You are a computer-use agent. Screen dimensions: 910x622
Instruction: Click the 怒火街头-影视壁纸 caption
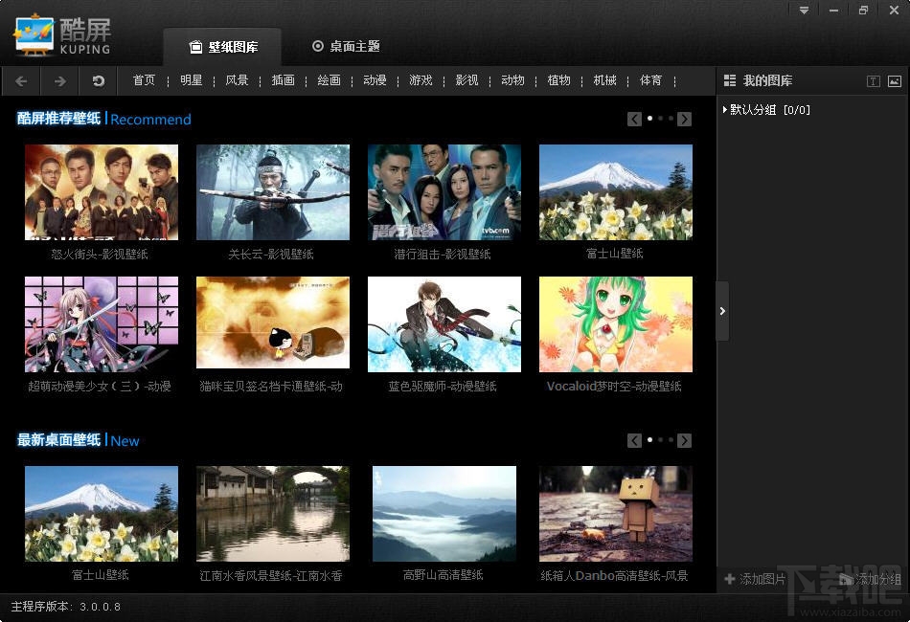point(100,254)
